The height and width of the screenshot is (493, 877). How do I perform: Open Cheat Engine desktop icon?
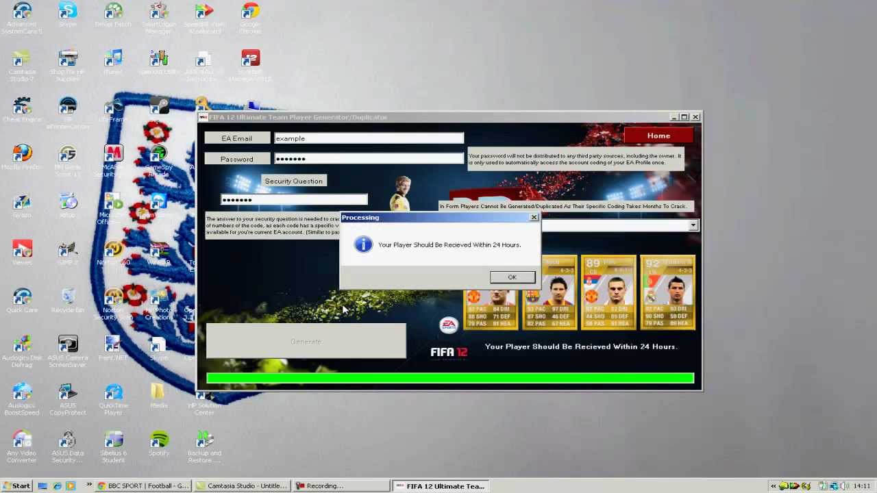(22, 110)
